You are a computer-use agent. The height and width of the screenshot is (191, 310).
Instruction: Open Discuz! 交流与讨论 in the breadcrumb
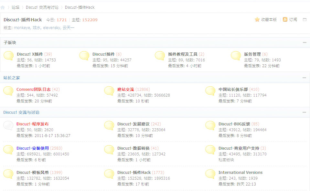42,7
